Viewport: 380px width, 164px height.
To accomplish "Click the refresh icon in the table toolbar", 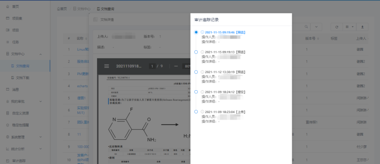I will pos(337,27).
